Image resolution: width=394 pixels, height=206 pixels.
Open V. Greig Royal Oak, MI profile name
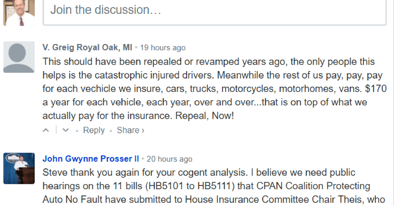(x=87, y=48)
